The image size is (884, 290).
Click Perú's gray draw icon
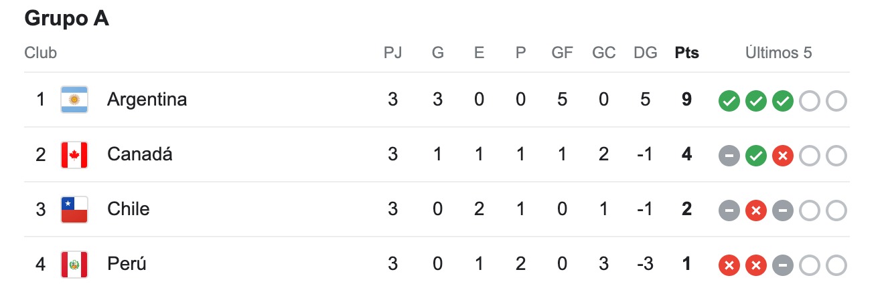pyautogui.click(x=782, y=266)
